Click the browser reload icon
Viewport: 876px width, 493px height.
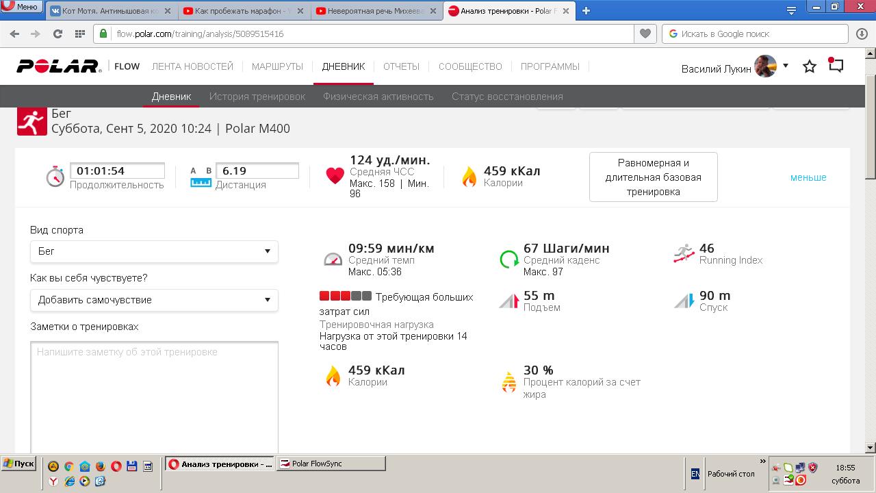(57, 34)
